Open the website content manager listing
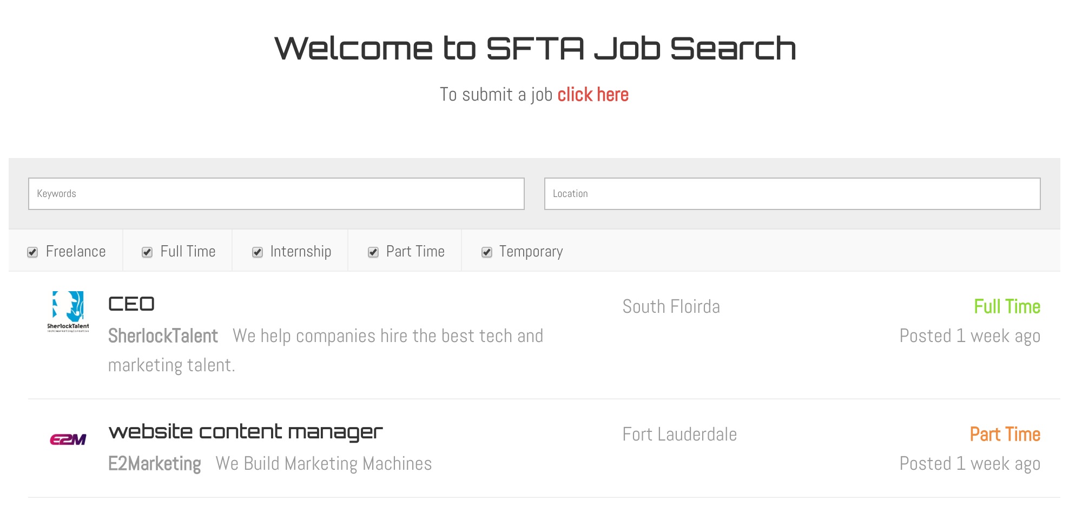 coord(246,432)
